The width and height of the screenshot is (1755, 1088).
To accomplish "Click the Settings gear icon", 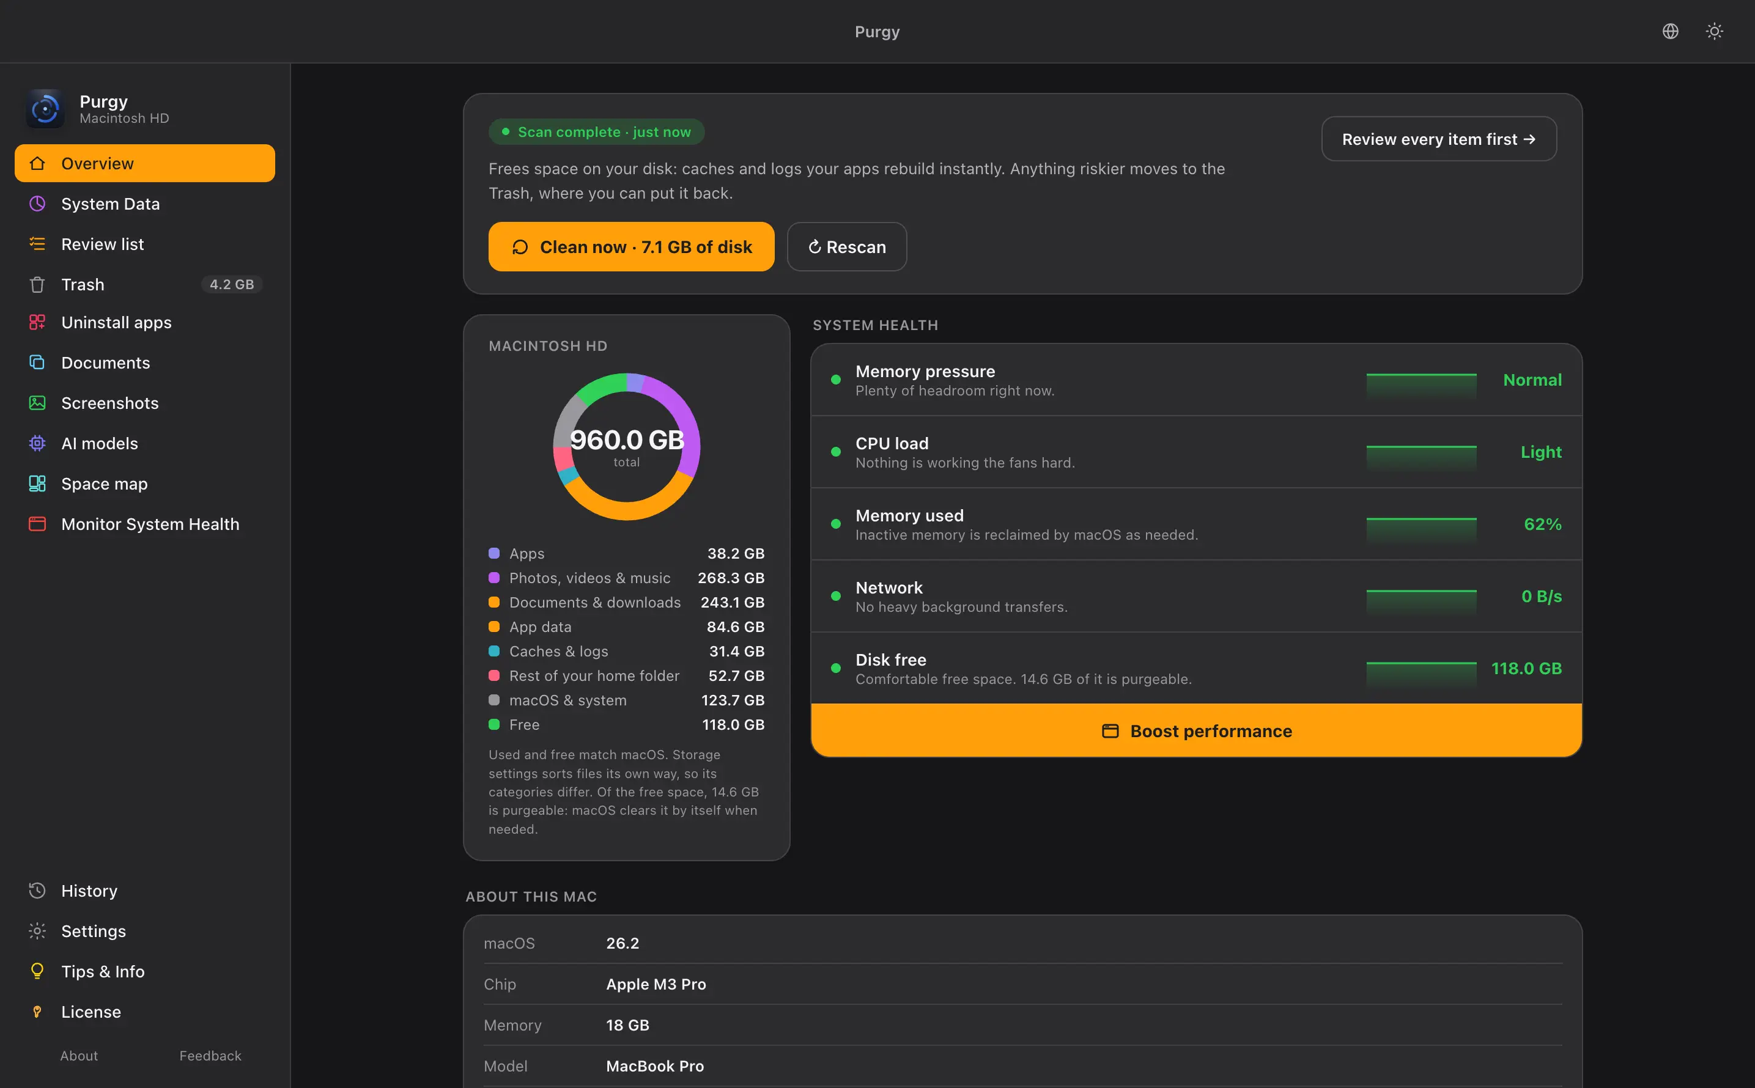I will [37, 931].
